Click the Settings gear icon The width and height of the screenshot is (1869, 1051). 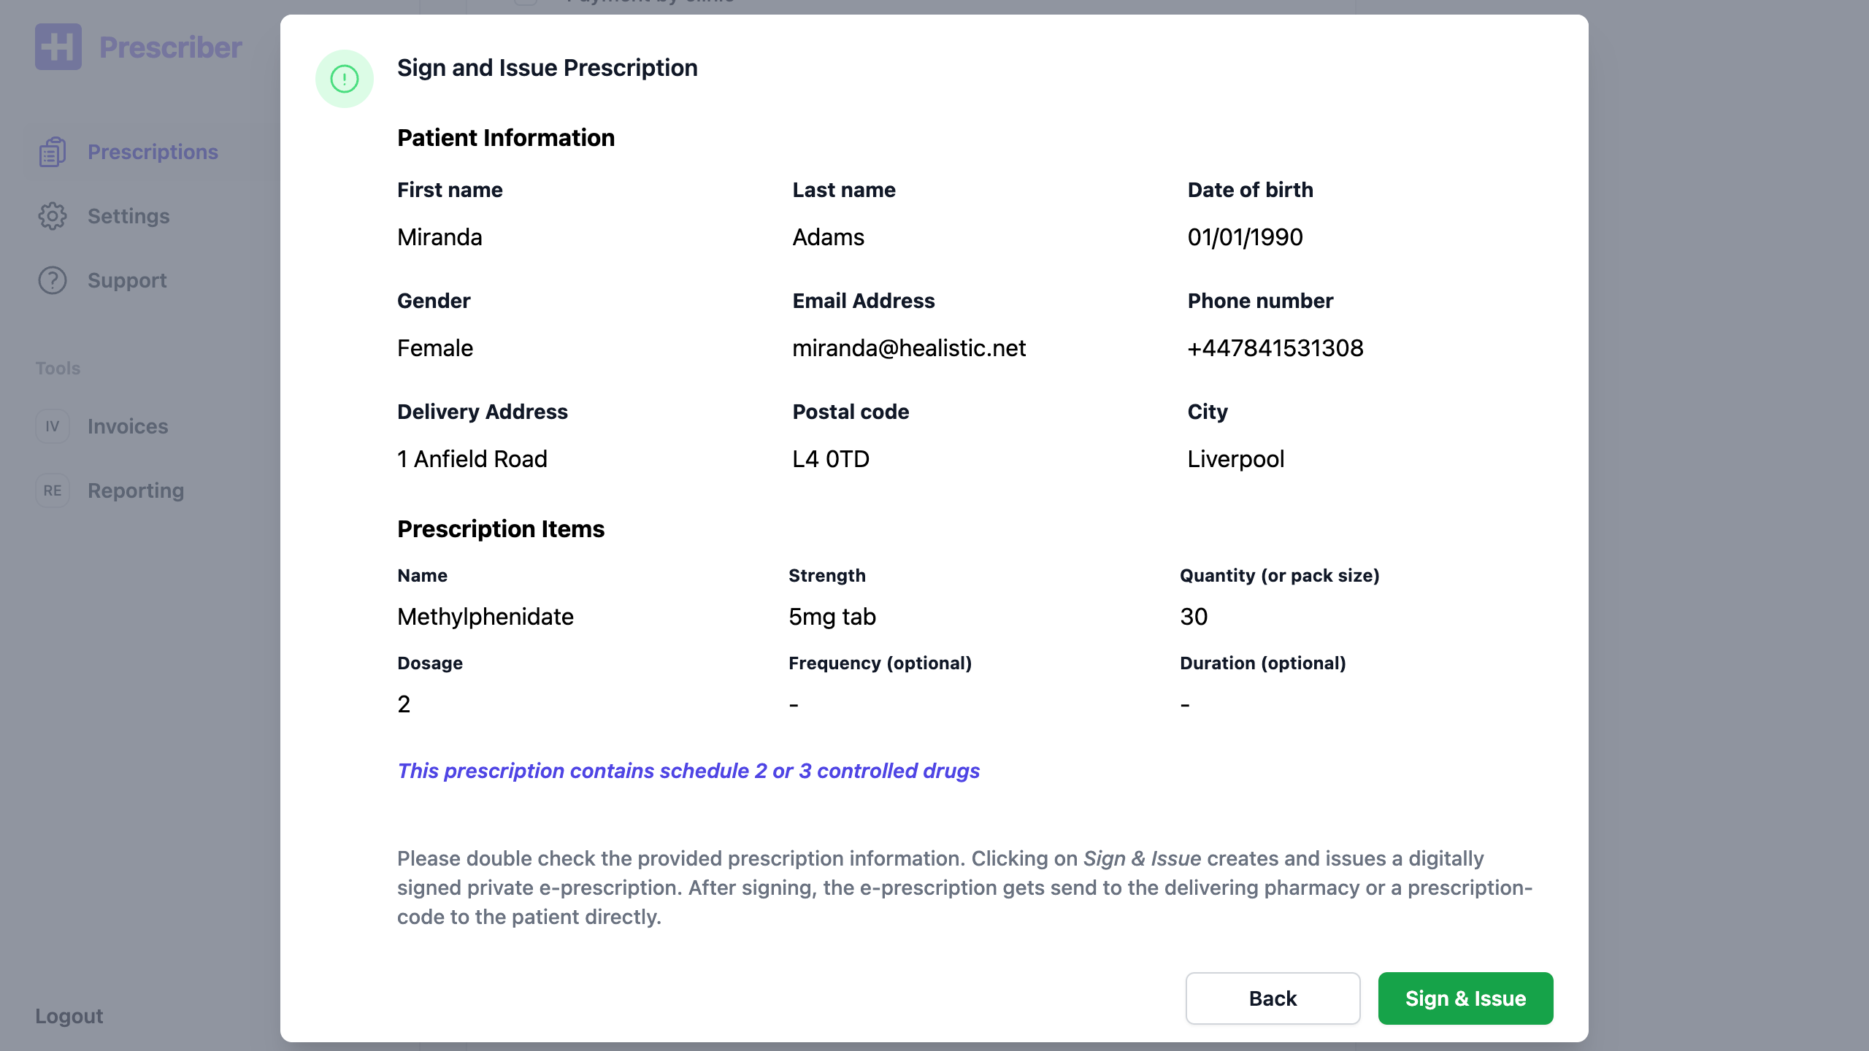[x=53, y=216]
